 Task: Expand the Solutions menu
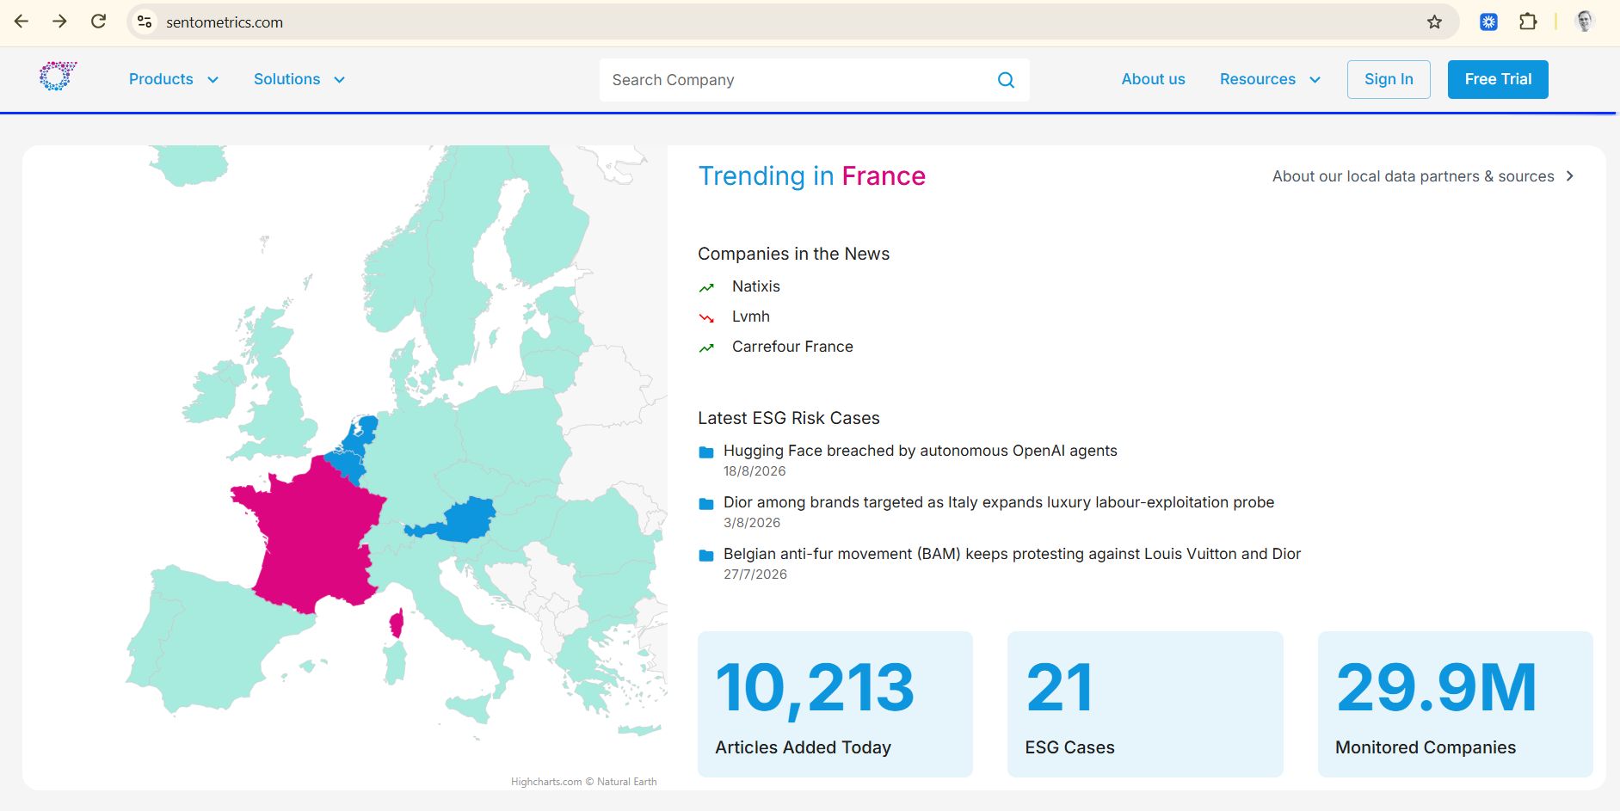pos(299,79)
